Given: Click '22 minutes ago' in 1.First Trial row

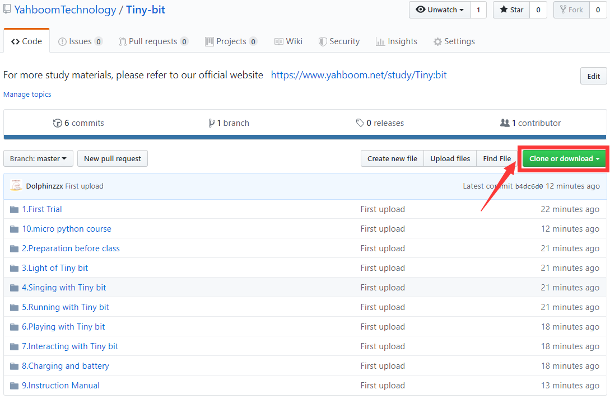Looking at the screenshot, I should 570,209.
